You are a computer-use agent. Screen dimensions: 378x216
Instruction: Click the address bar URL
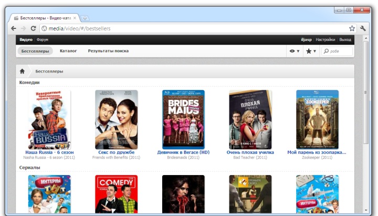tap(80, 28)
